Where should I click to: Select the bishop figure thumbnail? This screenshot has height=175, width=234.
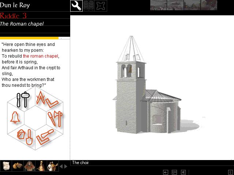tap(41, 166)
